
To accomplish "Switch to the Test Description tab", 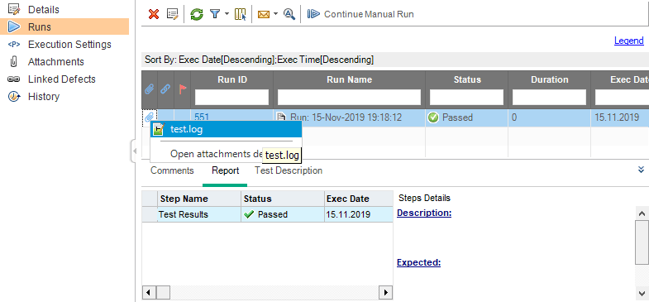I will click(x=289, y=170).
